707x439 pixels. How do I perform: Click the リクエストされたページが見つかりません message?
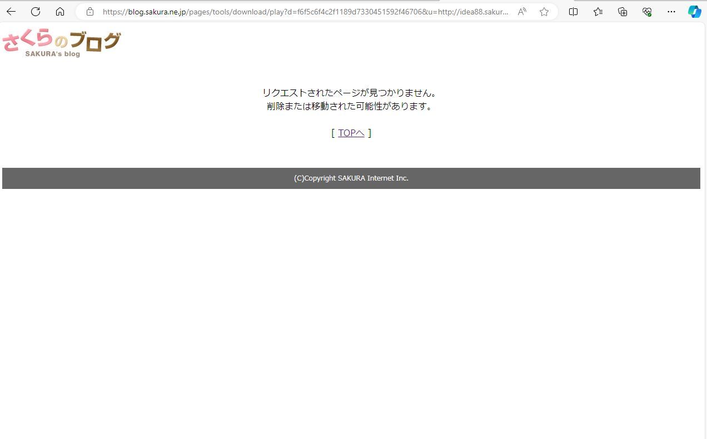pos(350,93)
